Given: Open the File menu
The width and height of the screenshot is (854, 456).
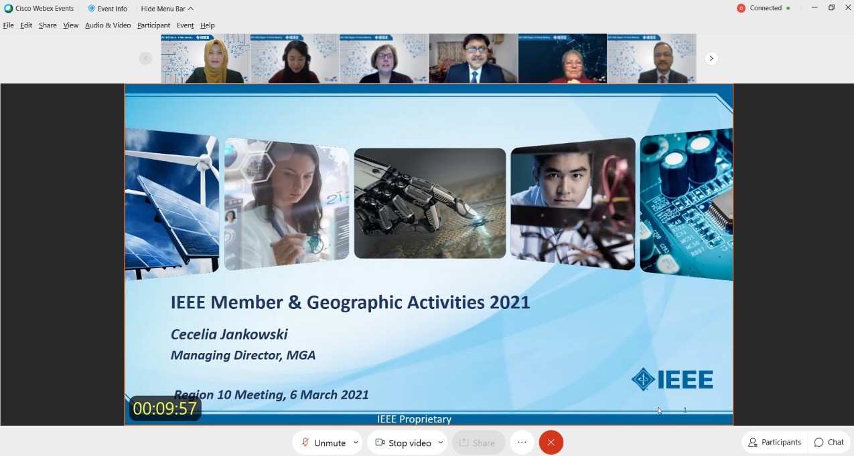Looking at the screenshot, I should pos(8,25).
